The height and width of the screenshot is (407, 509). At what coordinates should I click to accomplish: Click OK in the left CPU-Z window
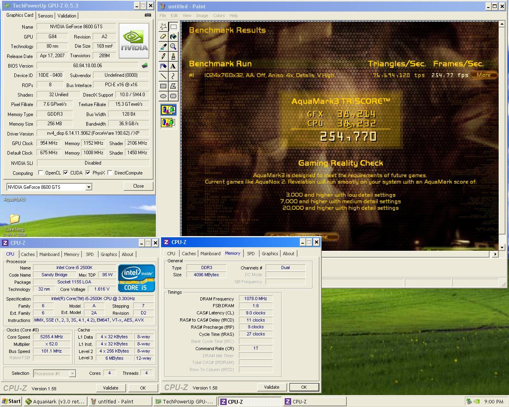pyautogui.click(x=143, y=388)
